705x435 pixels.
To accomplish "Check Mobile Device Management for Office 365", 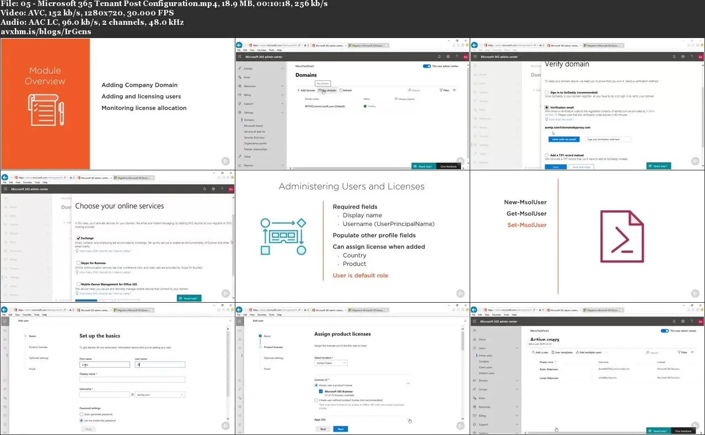I will pyautogui.click(x=79, y=284).
